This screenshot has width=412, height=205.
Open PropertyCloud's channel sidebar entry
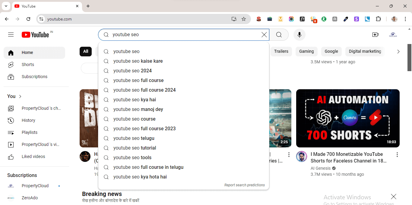click(34, 108)
